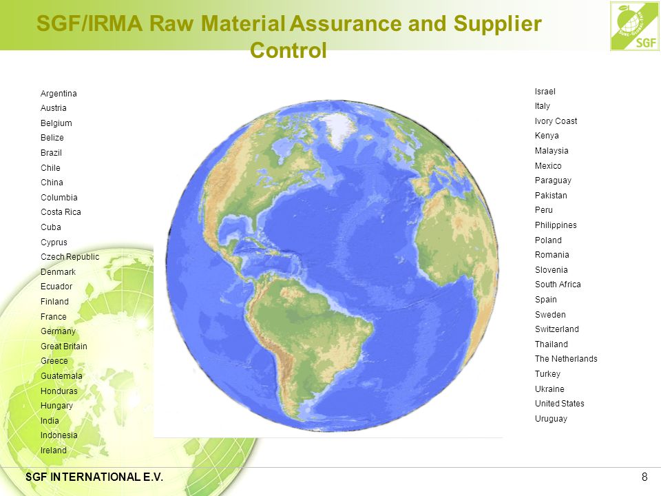Viewport: 661px width, 496px height.
Task: Select 'Ecuador' in the list
Action: pos(56,287)
